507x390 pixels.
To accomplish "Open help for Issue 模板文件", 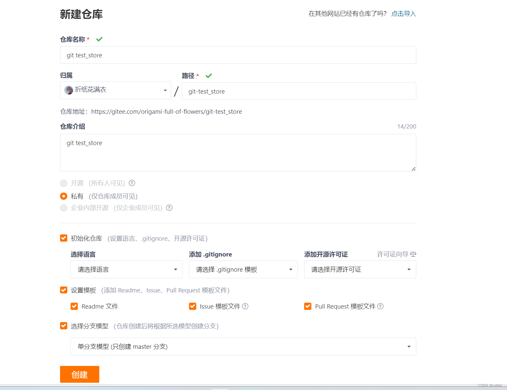I will (x=245, y=306).
